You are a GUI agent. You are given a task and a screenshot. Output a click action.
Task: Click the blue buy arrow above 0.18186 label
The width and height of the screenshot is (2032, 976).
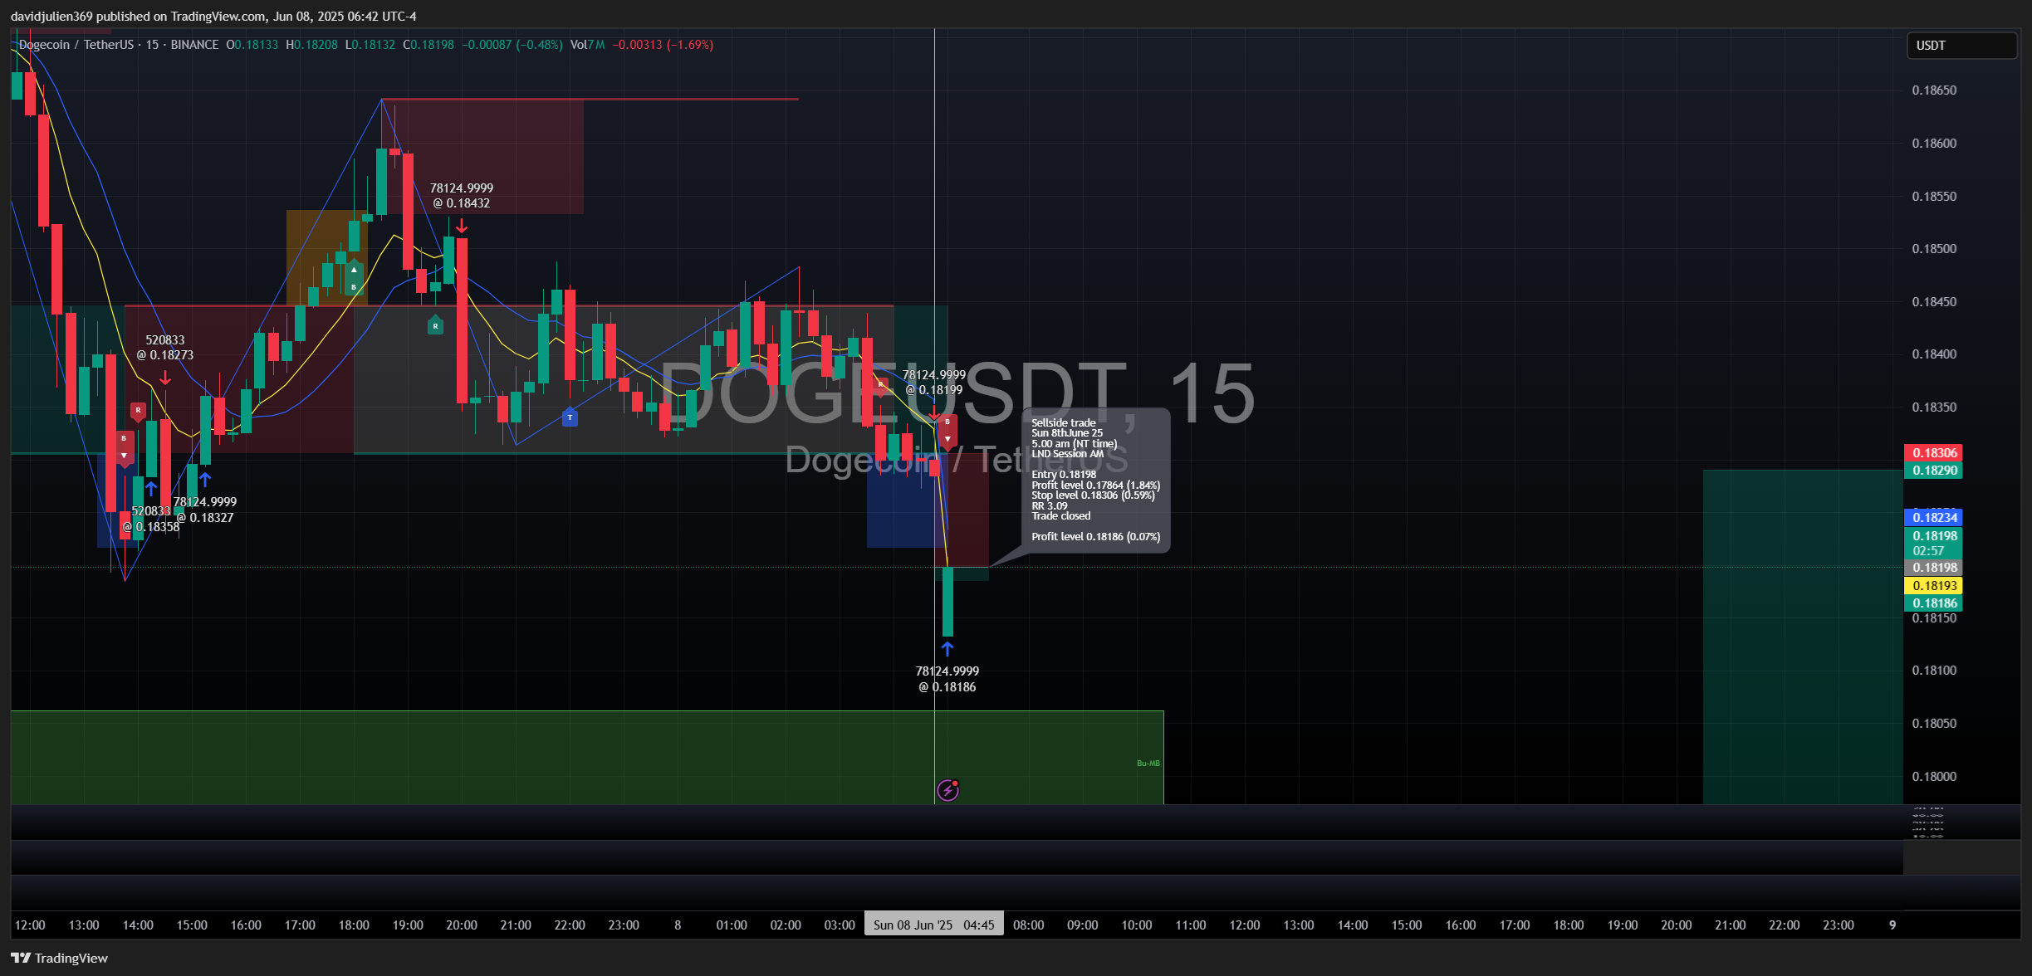pos(947,649)
